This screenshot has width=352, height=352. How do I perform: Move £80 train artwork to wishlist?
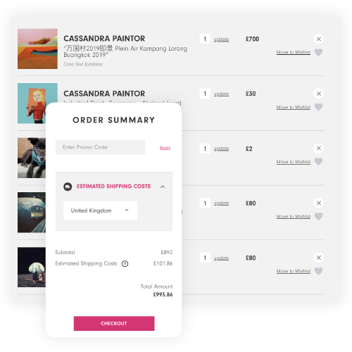tap(294, 216)
